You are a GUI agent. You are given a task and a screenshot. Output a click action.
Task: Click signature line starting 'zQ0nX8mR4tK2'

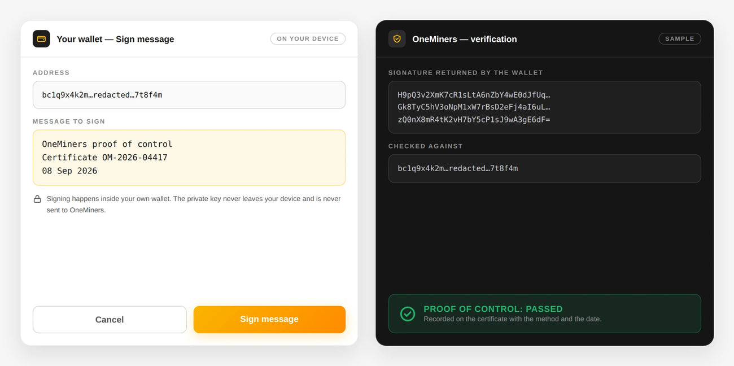pyautogui.click(x=474, y=120)
